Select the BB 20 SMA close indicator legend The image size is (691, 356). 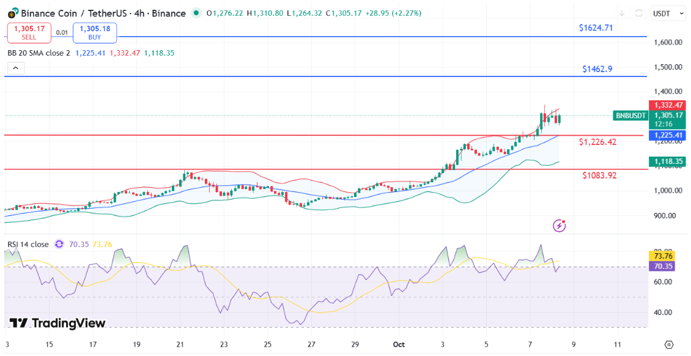39,53
